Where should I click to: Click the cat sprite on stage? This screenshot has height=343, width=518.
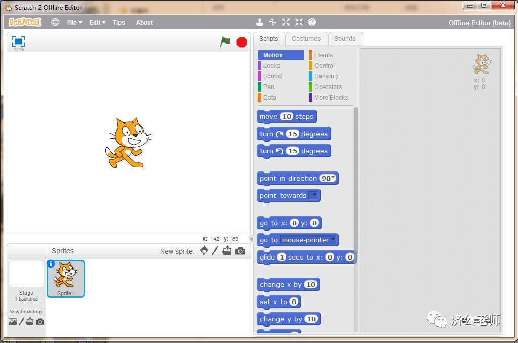tap(128, 143)
